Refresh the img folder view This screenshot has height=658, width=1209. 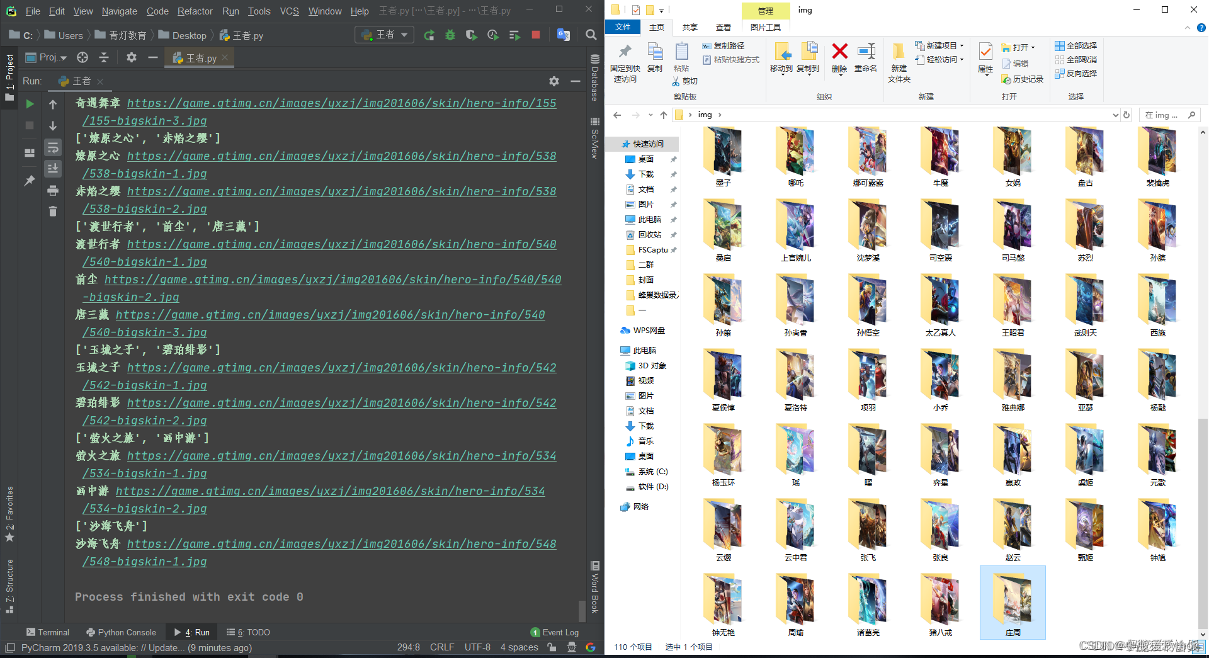click(1127, 115)
